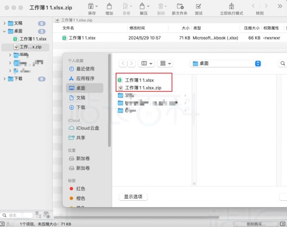
Task: Open the 查看 dropdown arrow
Action: [131, 6]
